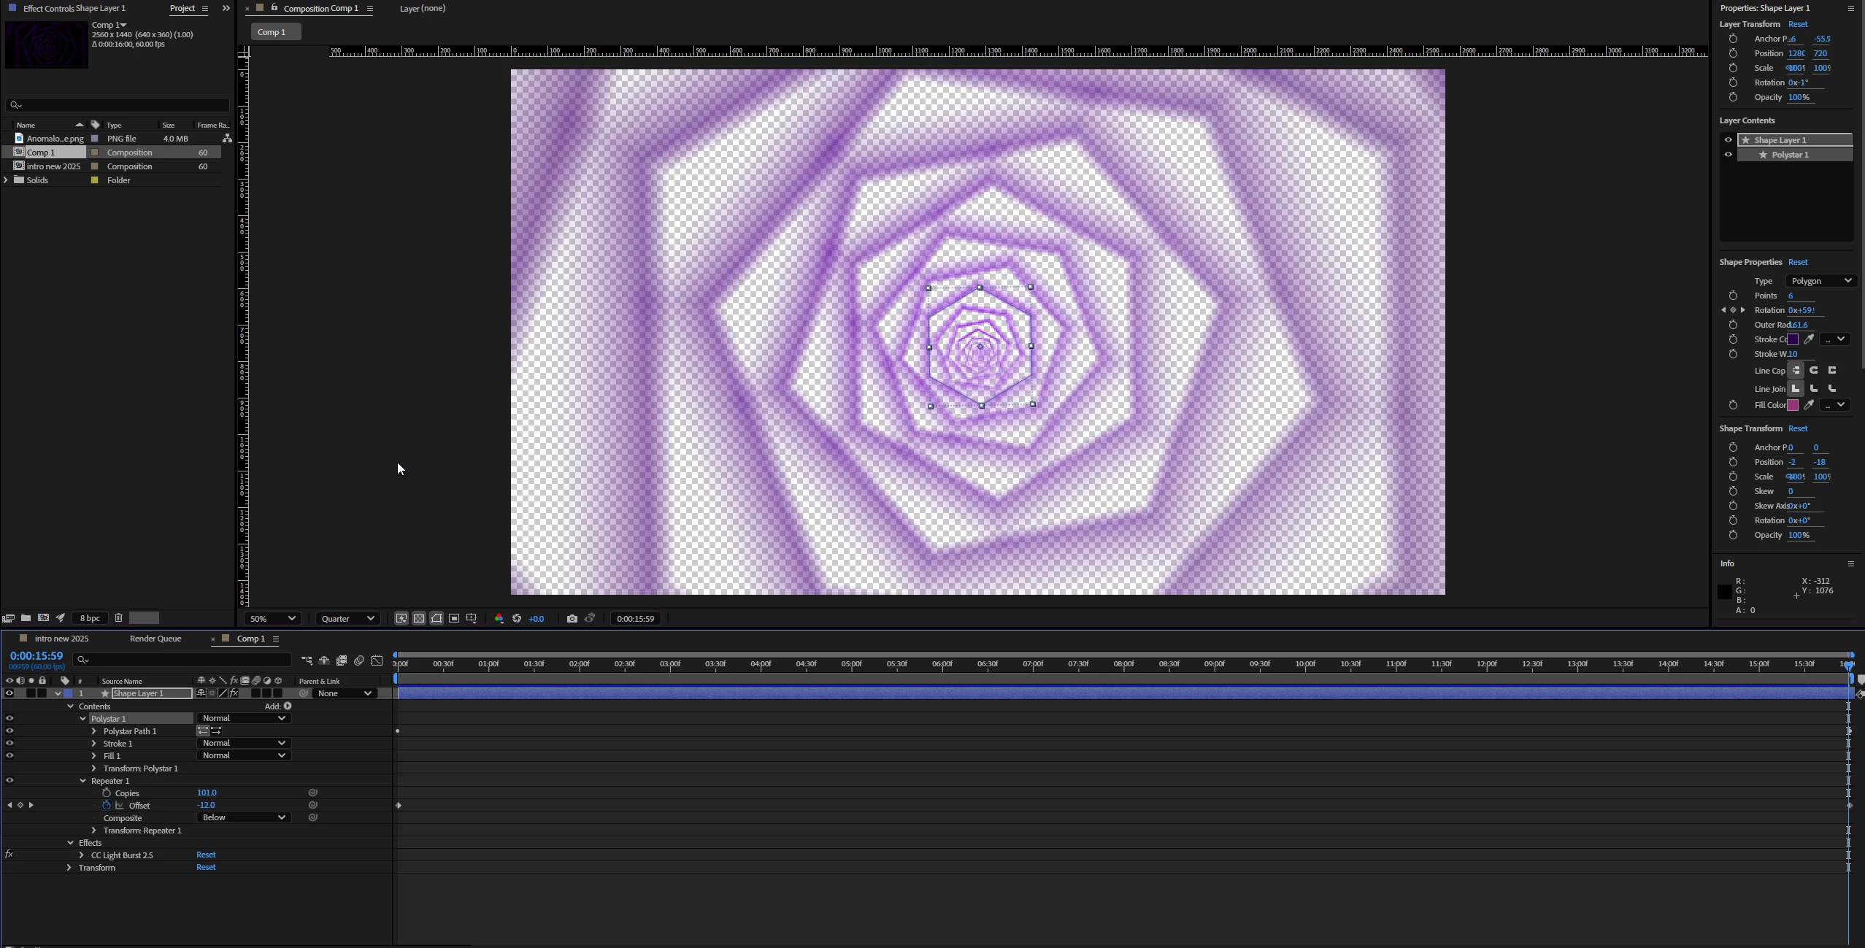Switch to the intro new 2025 timeline tab

coord(61,639)
